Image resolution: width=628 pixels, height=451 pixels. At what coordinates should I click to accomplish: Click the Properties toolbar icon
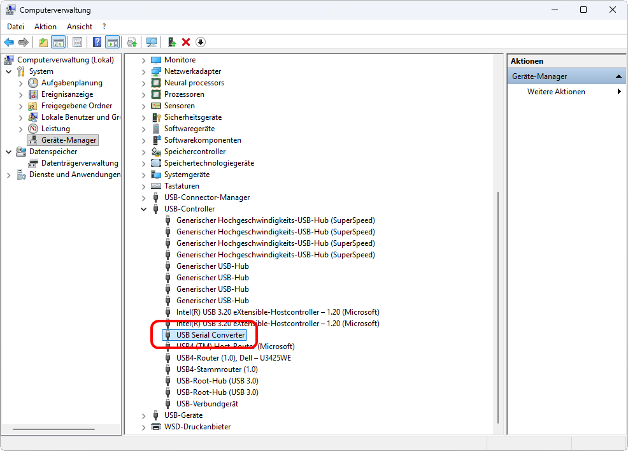77,42
